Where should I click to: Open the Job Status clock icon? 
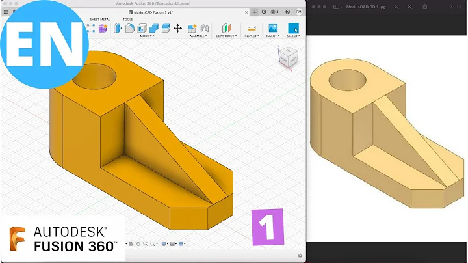[264, 12]
